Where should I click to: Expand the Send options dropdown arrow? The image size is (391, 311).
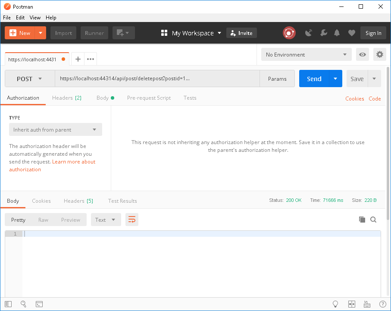point(336,79)
